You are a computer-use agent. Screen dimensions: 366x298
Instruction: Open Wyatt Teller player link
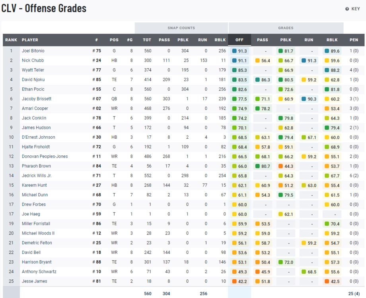[x=33, y=70]
